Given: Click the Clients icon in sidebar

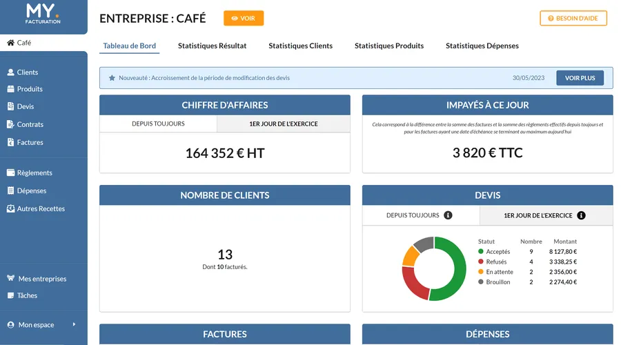Looking at the screenshot, I should 10,72.
